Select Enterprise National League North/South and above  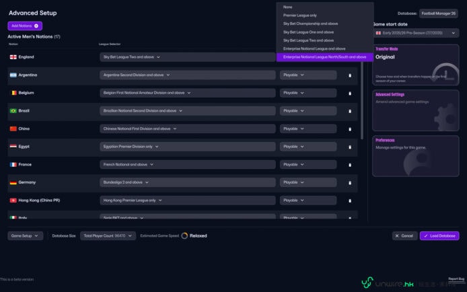[x=324, y=57]
